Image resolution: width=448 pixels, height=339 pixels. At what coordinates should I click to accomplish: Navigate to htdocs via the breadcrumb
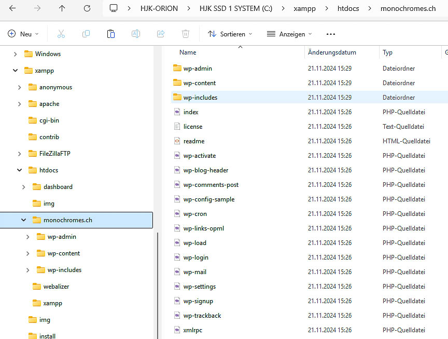348,8
